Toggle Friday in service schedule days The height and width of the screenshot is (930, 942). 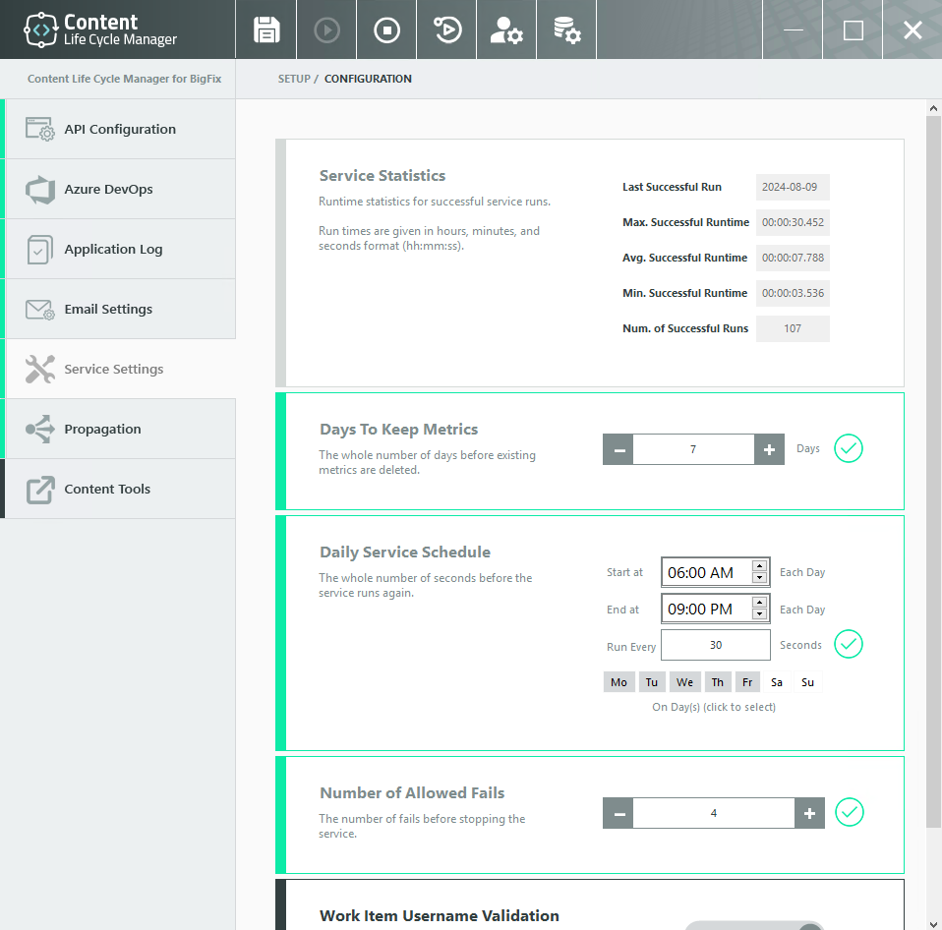click(x=747, y=682)
